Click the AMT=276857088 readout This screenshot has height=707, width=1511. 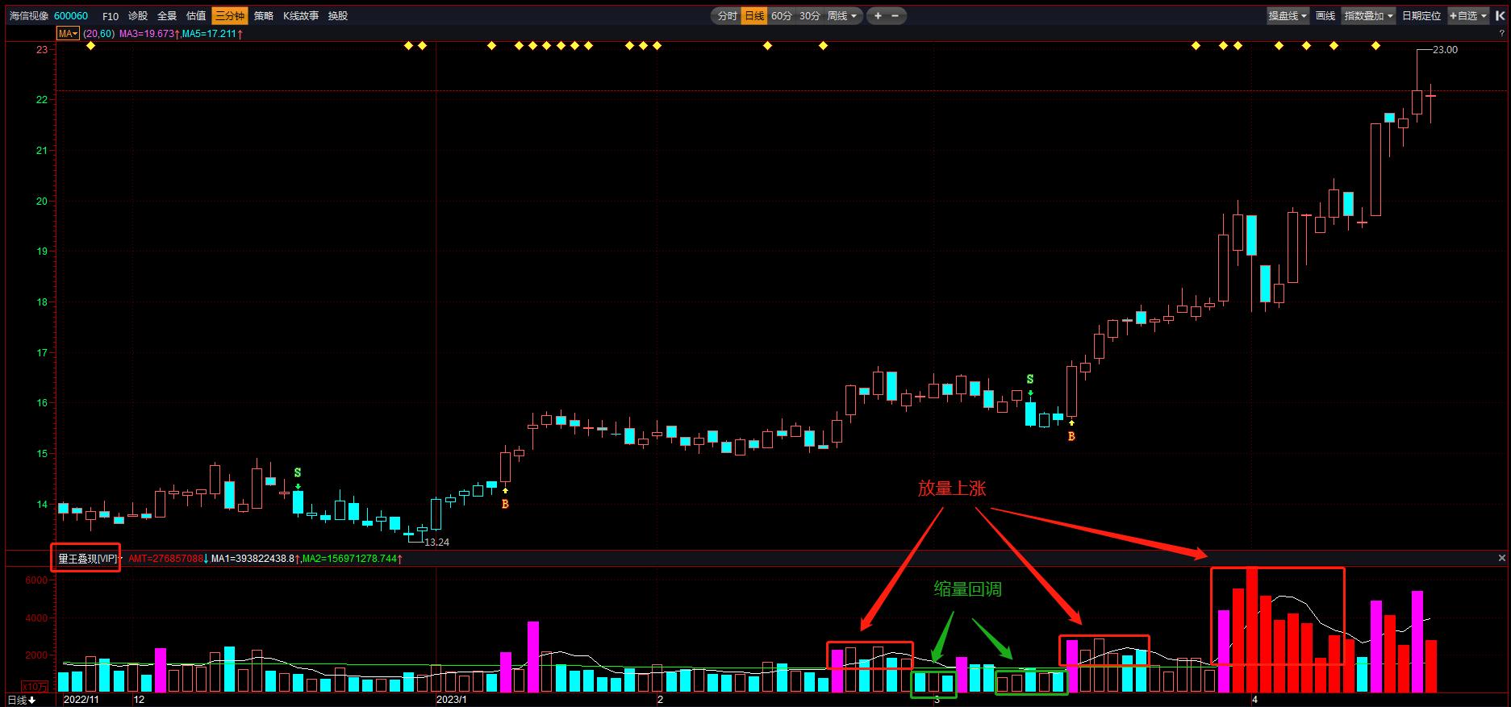click(x=165, y=558)
